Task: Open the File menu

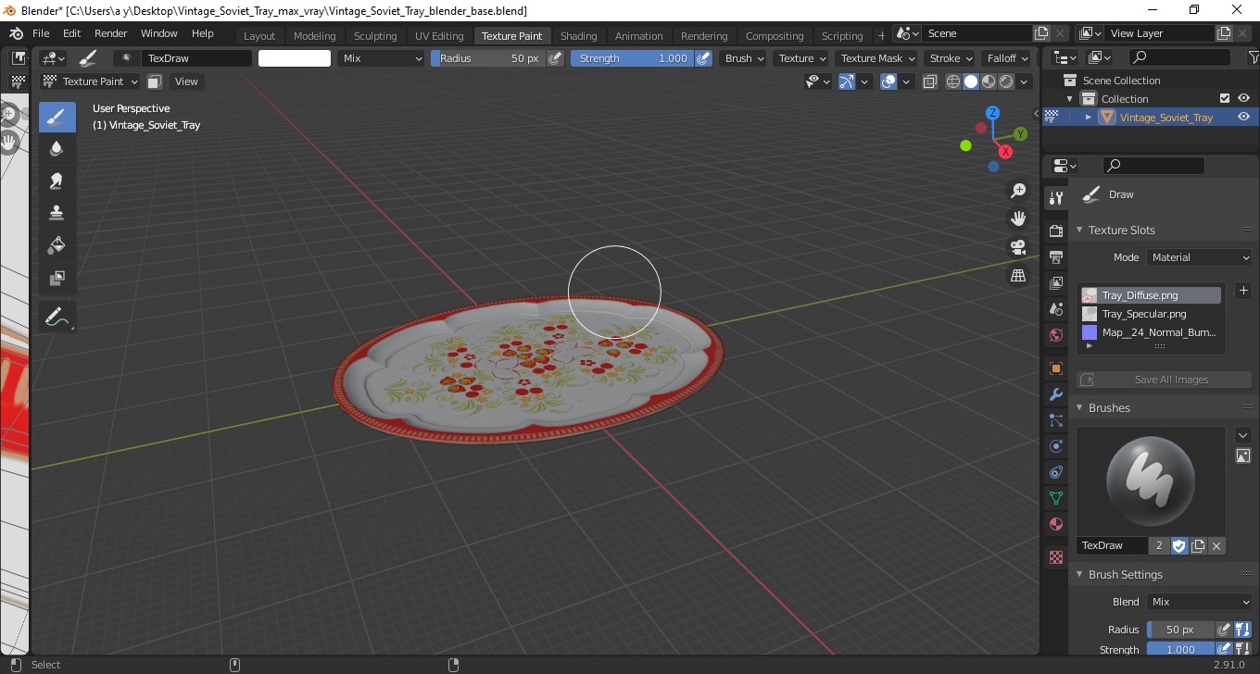Action: tap(41, 33)
